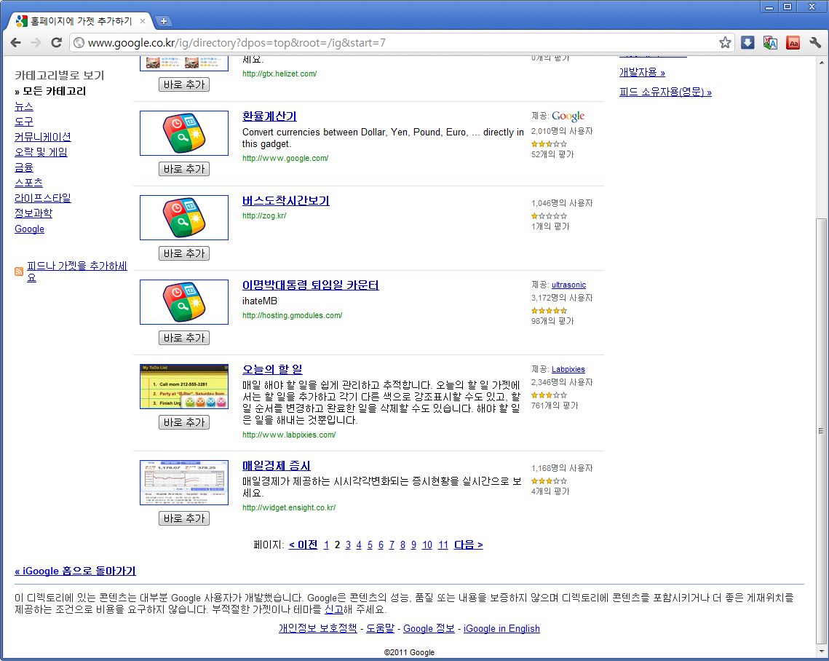Click the 피드나 가젯을 추가하세요 link

[x=77, y=272]
